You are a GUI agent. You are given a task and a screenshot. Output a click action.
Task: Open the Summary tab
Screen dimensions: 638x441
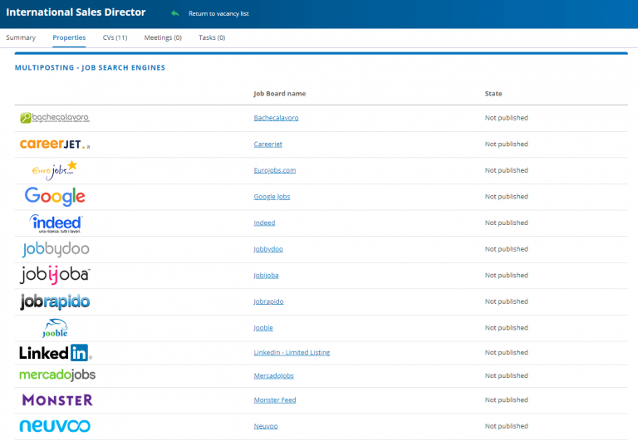click(21, 37)
